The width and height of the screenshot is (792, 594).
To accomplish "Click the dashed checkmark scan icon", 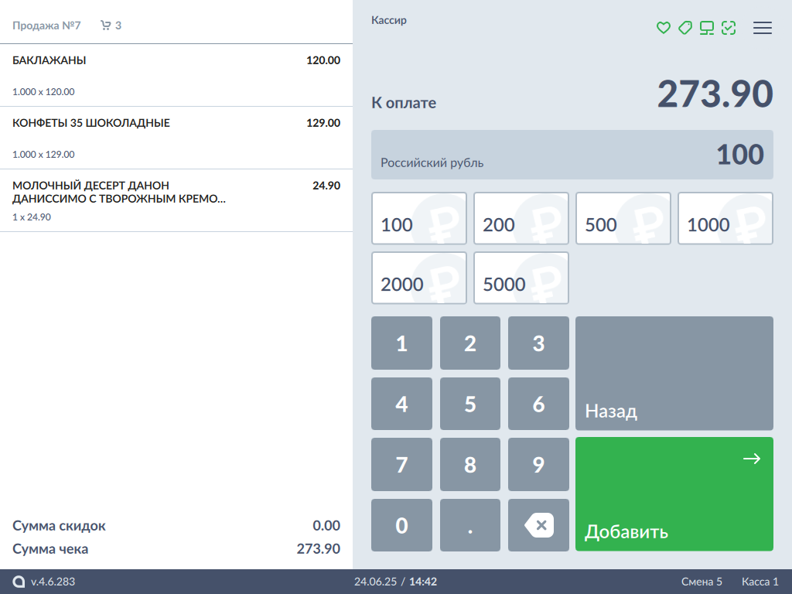I will 728,28.
